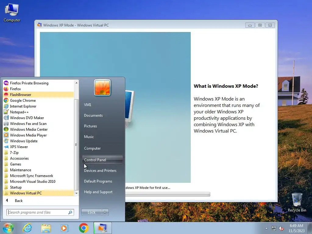Show hidden tray icons arrow
312x234 pixels.
pos(266,228)
